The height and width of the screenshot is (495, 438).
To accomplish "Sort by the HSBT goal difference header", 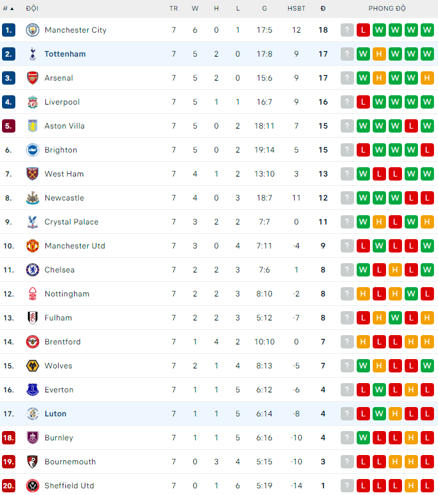I will click(x=296, y=9).
